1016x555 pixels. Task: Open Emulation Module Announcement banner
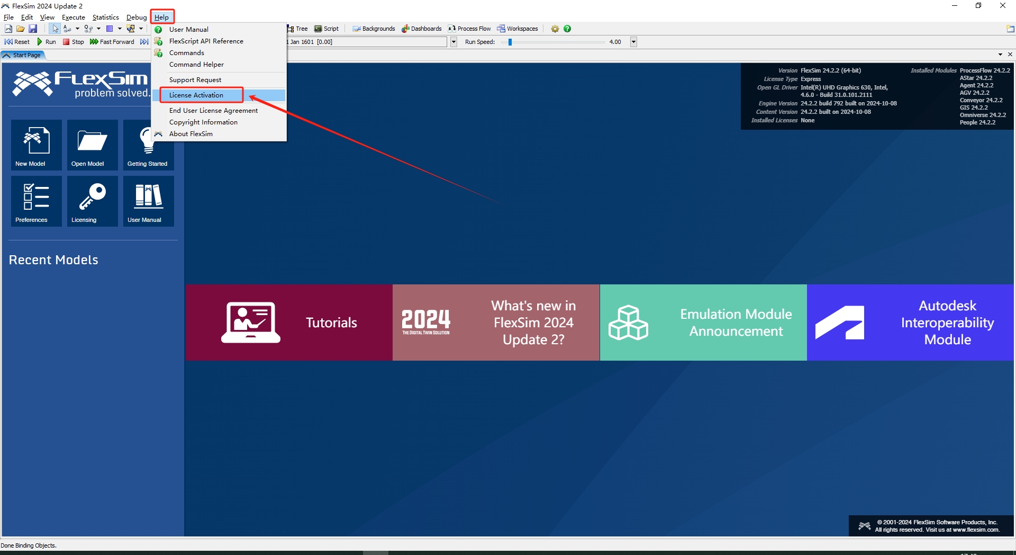[703, 323]
